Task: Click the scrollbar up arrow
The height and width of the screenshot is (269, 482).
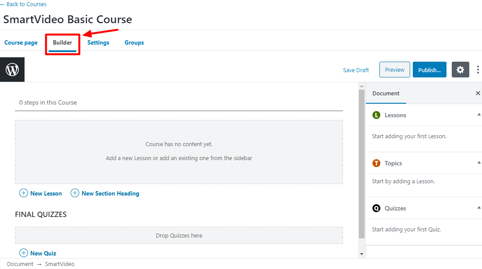Action: 361,86
